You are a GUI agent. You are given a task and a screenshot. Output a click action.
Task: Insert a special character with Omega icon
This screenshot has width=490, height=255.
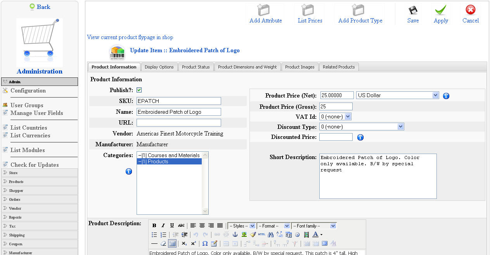tap(205, 243)
